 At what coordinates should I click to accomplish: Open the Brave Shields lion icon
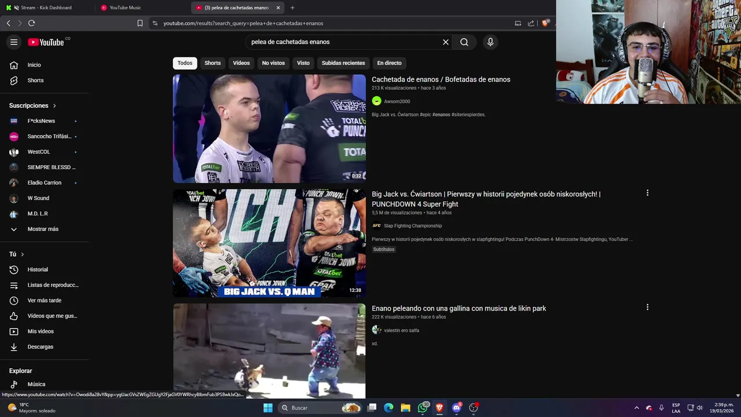pos(545,23)
